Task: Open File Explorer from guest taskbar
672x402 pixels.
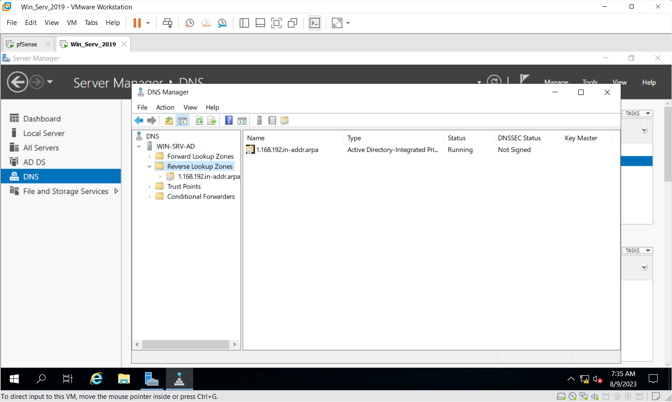Action: point(124,379)
